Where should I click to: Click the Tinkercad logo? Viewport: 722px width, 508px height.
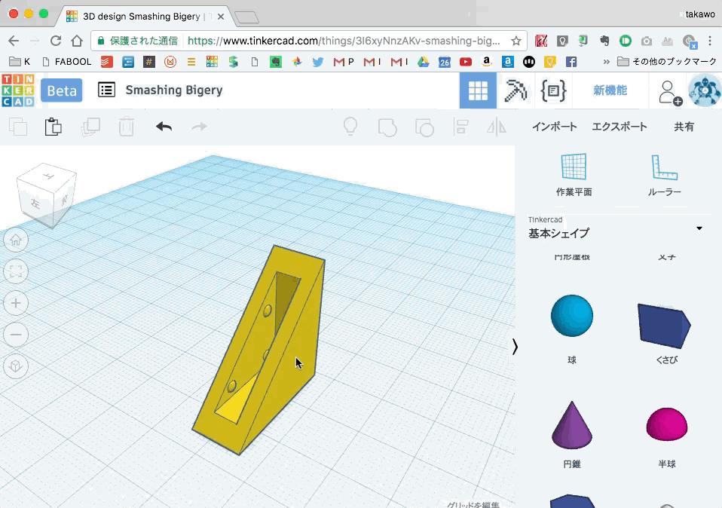pos(17,90)
